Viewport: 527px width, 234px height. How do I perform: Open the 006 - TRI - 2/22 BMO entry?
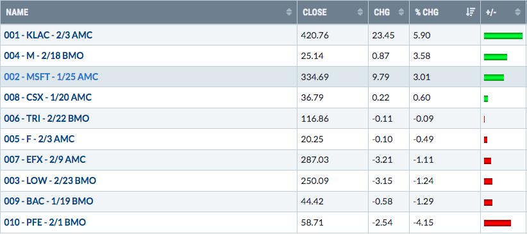click(x=47, y=119)
